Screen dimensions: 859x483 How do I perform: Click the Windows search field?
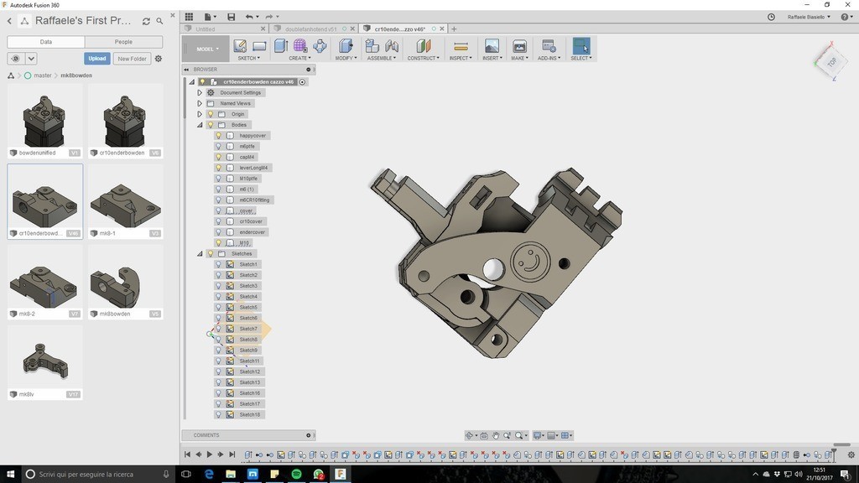point(100,475)
